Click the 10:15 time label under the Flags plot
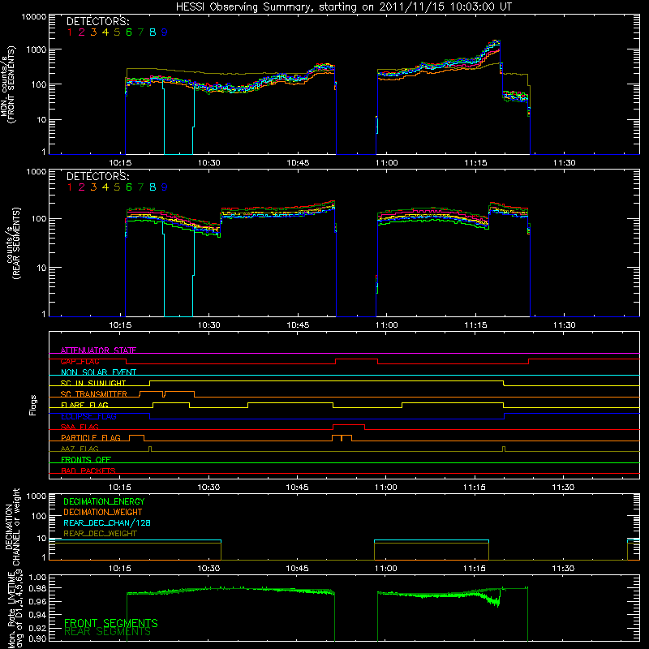The width and height of the screenshot is (649, 649). click(x=120, y=488)
